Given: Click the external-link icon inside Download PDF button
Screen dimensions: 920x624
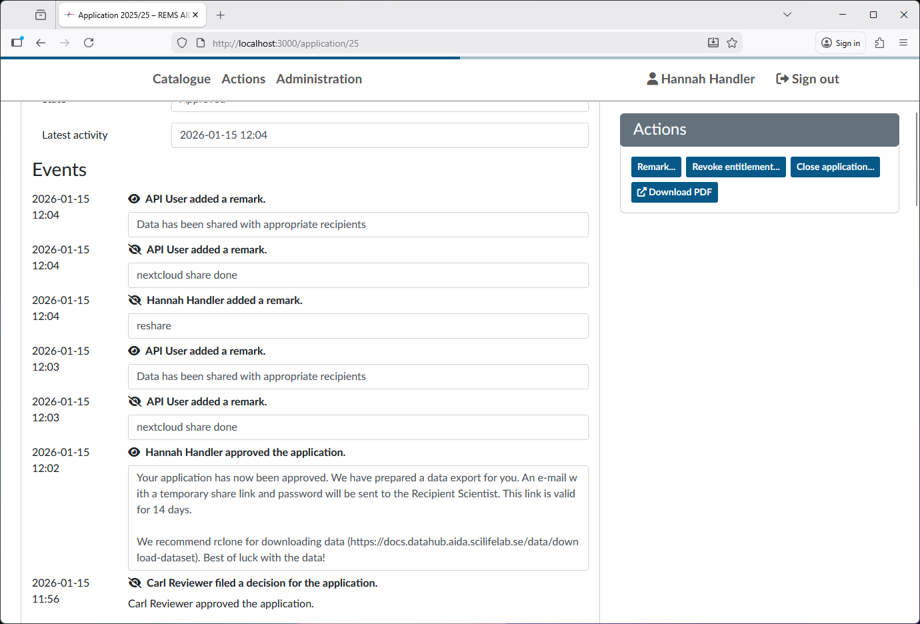Looking at the screenshot, I should click(x=641, y=192).
